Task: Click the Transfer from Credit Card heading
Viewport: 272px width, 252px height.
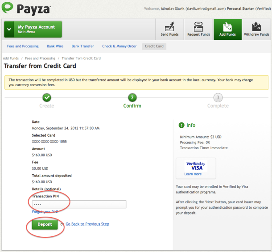Action: tap(40, 66)
